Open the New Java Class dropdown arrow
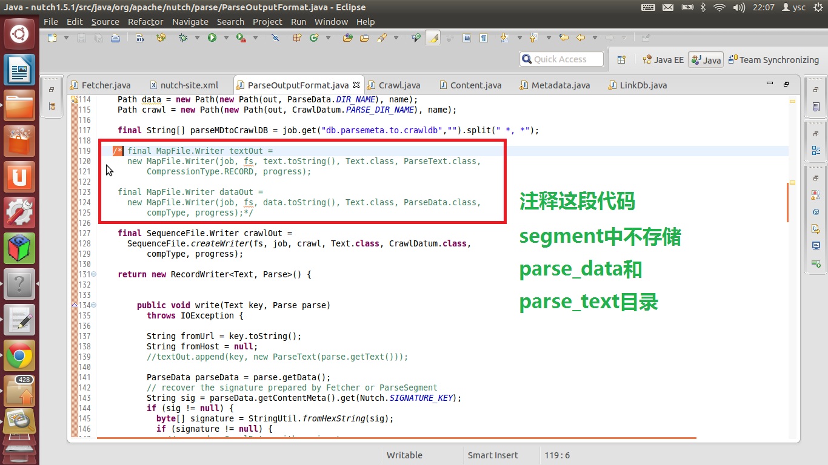This screenshot has width=828, height=465. pyautogui.click(x=328, y=38)
